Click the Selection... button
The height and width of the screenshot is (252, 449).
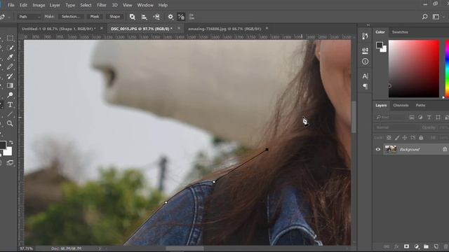(x=71, y=17)
